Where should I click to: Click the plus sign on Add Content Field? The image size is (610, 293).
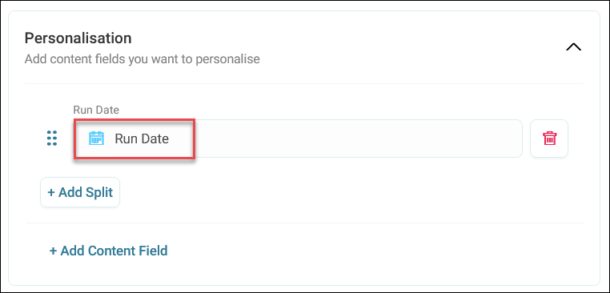click(54, 251)
